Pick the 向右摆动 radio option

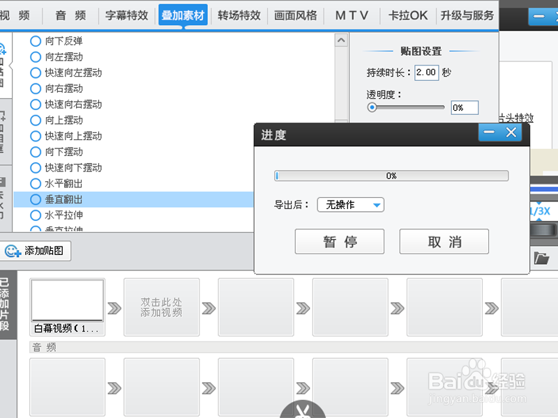coord(36,88)
